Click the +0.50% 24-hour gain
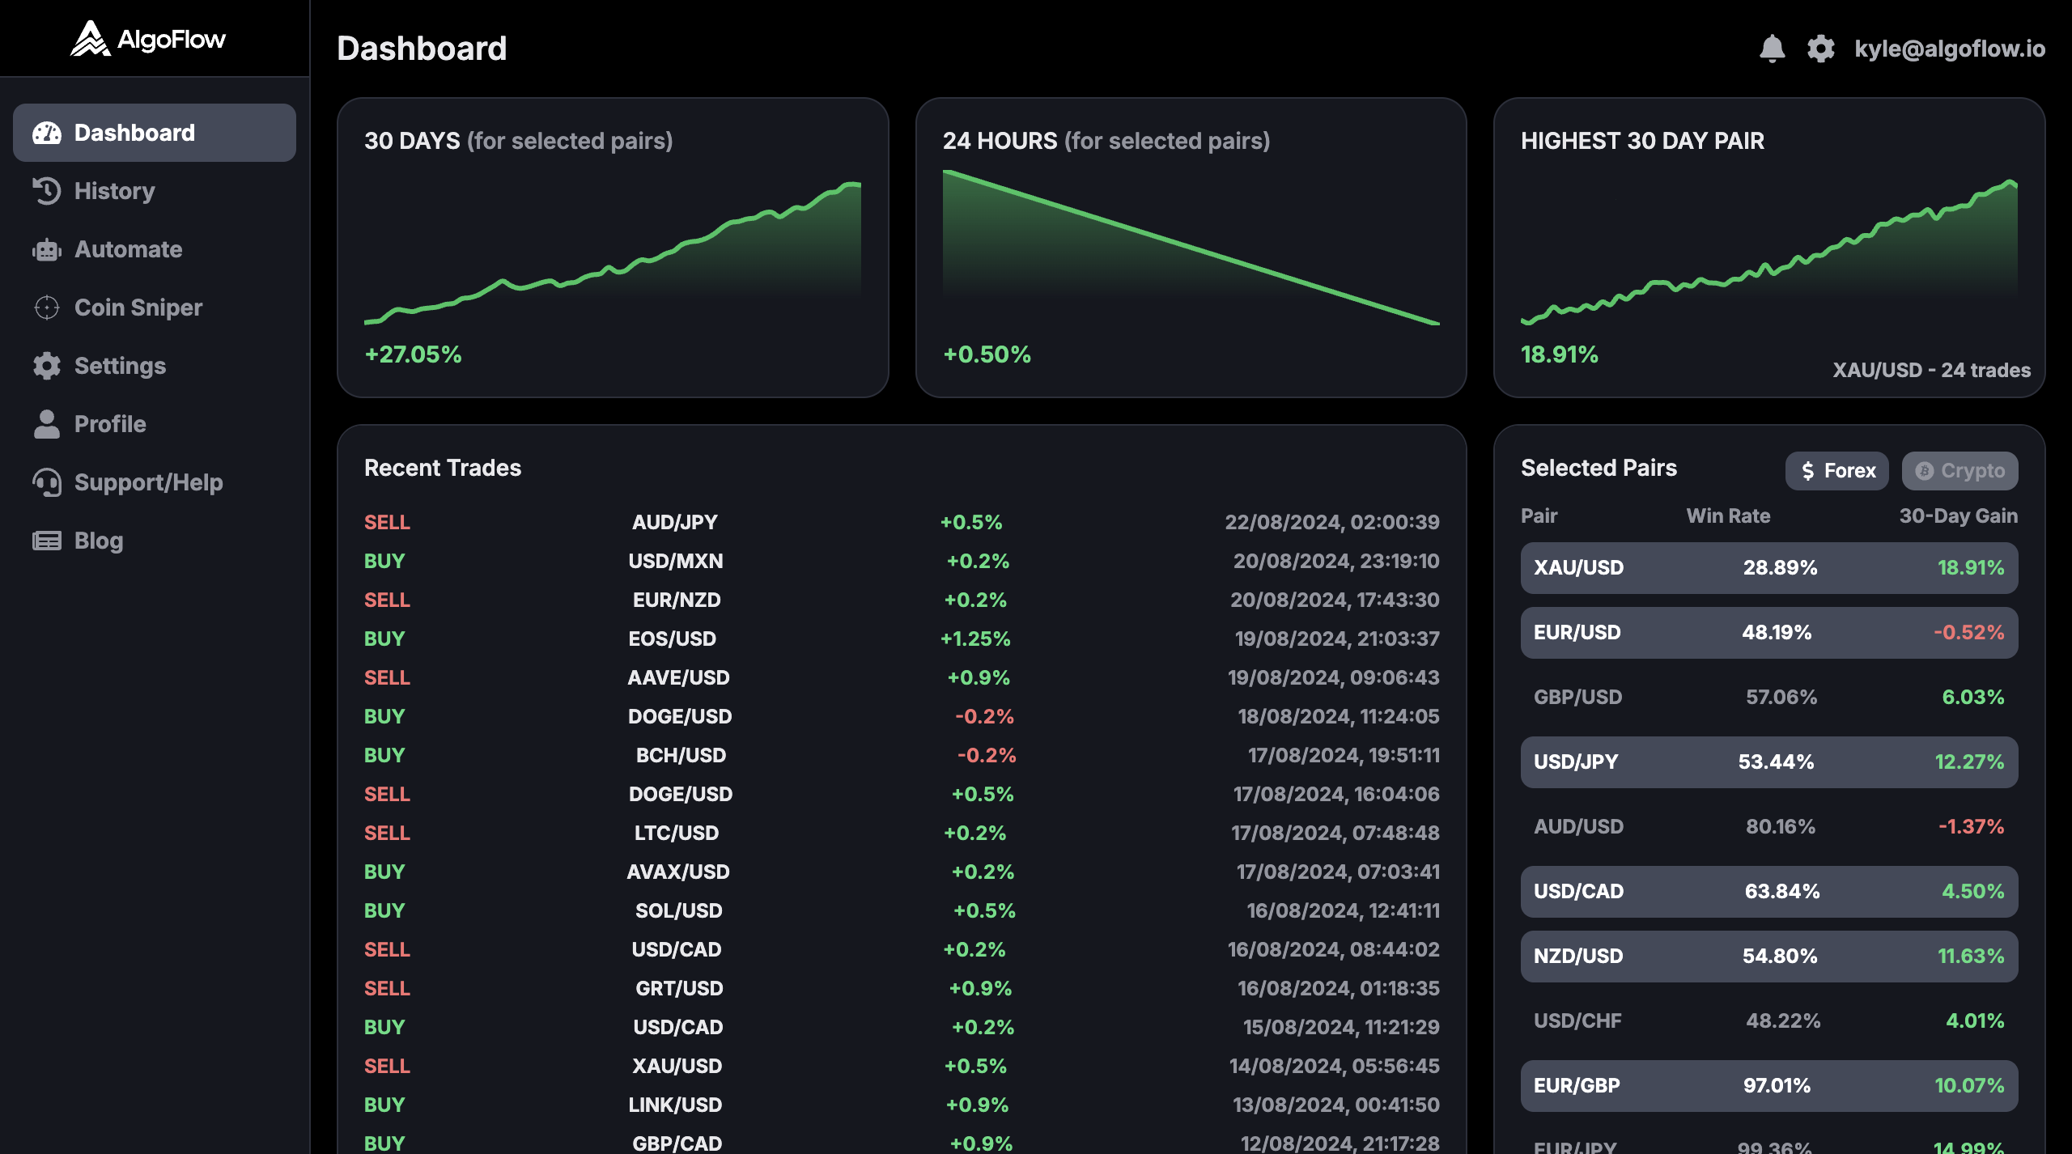The height and width of the screenshot is (1154, 2072). (x=987, y=354)
